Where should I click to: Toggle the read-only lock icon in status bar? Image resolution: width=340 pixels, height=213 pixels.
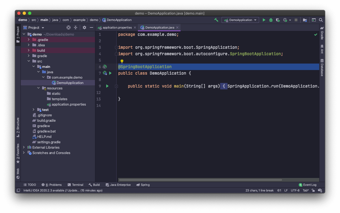click(313, 190)
